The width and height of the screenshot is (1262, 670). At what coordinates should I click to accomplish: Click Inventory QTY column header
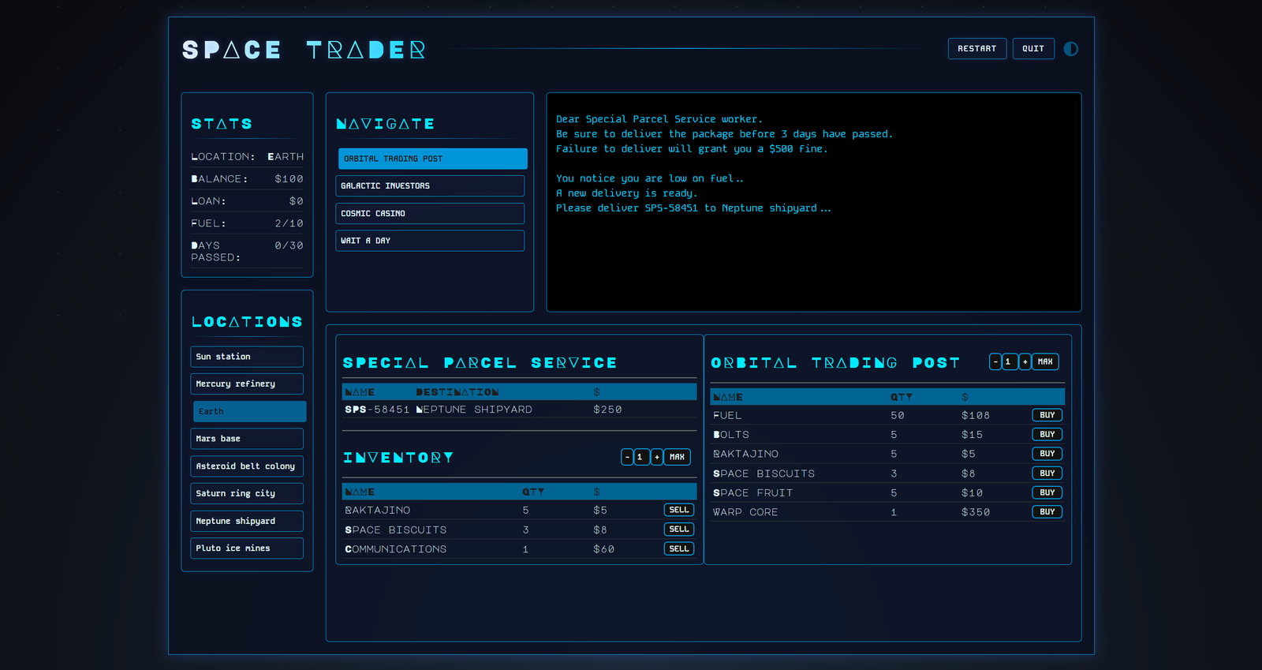[533, 492]
